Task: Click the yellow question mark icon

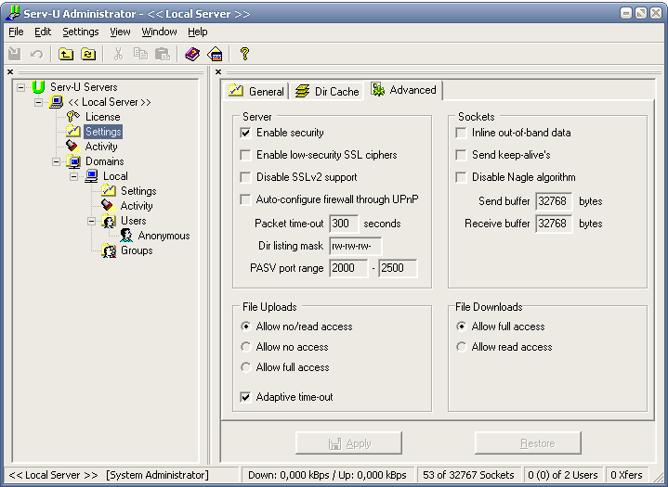Action: point(244,54)
